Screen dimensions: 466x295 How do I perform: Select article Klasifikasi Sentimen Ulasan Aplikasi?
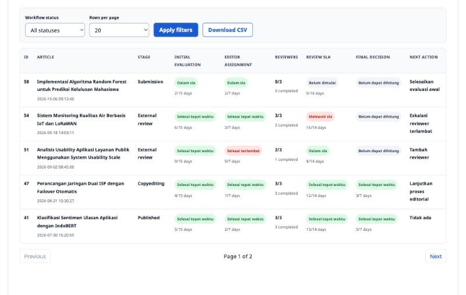coord(77,222)
